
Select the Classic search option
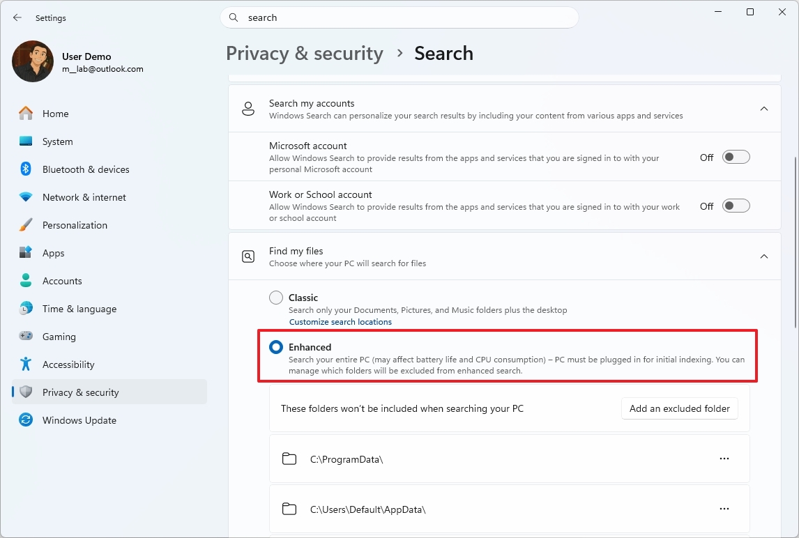(x=275, y=297)
